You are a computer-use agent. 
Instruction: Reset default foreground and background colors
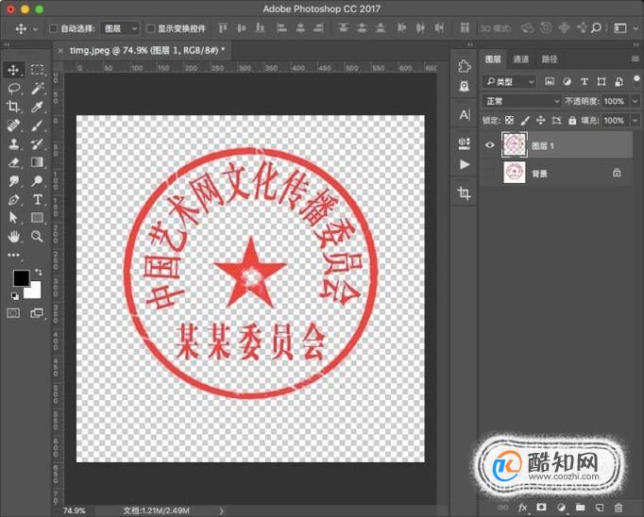(14, 296)
